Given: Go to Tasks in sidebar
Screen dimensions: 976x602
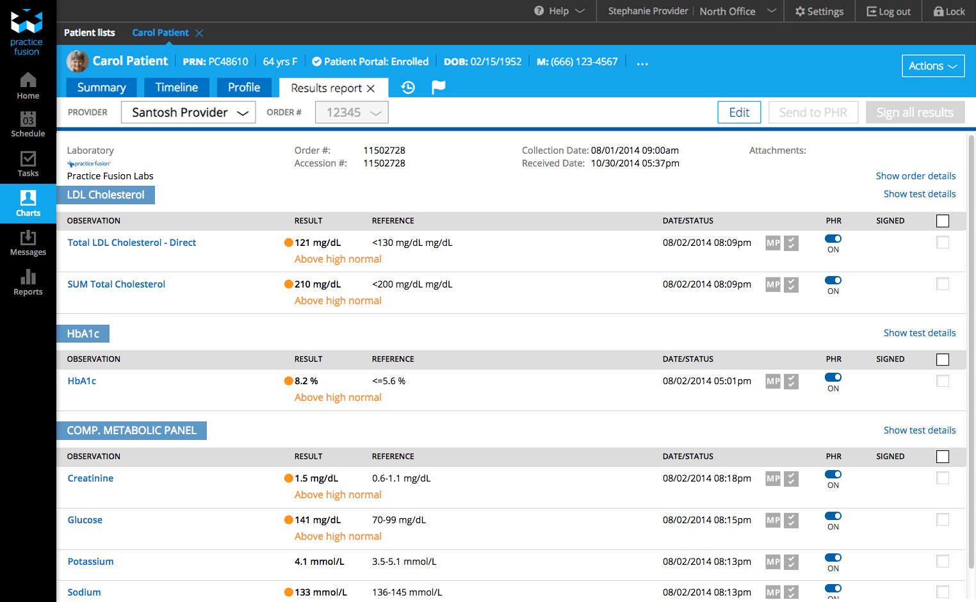Looking at the screenshot, I should click(x=28, y=164).
